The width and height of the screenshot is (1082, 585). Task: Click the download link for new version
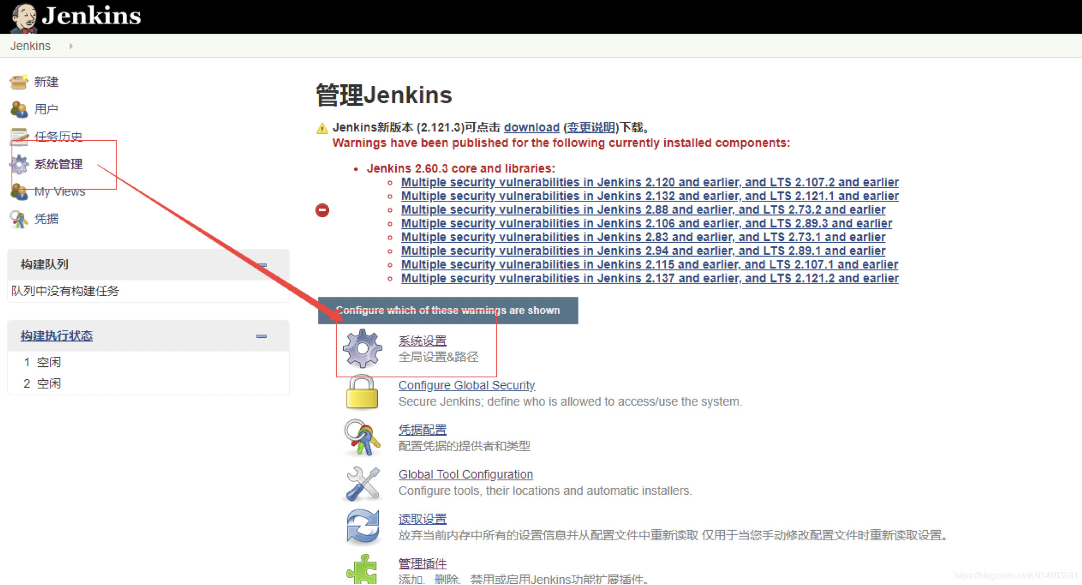click(532, 128)
